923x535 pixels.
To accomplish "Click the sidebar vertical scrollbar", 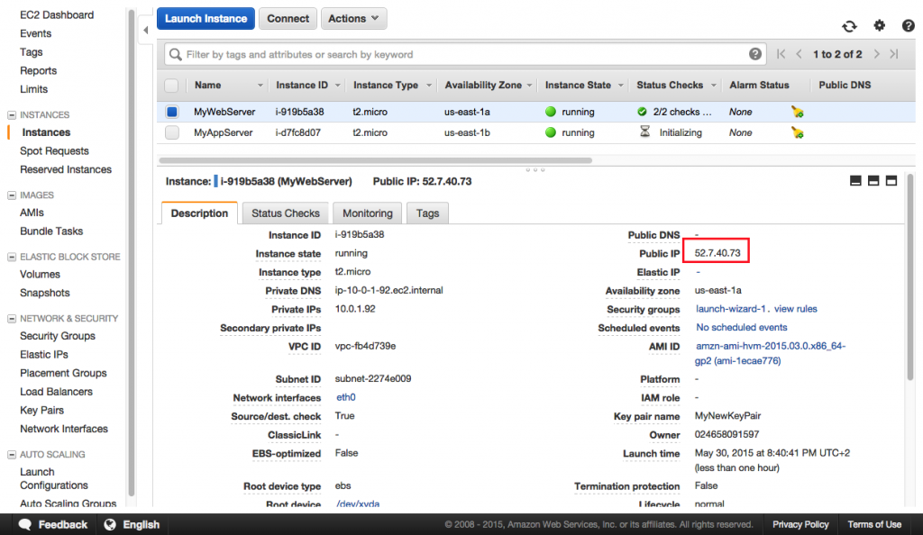I will pyautogui.click(x=132, y=253).
